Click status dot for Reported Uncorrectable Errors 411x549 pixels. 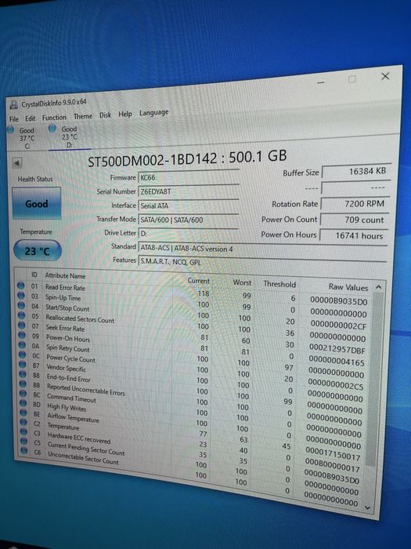[x=23, y=384]
